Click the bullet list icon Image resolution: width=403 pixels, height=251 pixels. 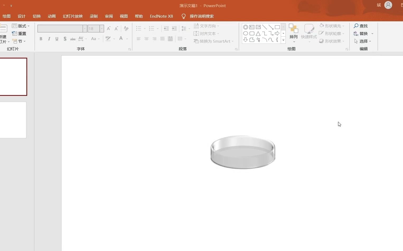tap(139, 28)
